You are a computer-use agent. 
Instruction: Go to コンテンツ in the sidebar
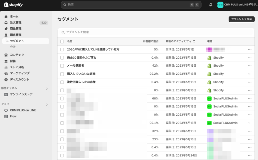coord(17,55)
